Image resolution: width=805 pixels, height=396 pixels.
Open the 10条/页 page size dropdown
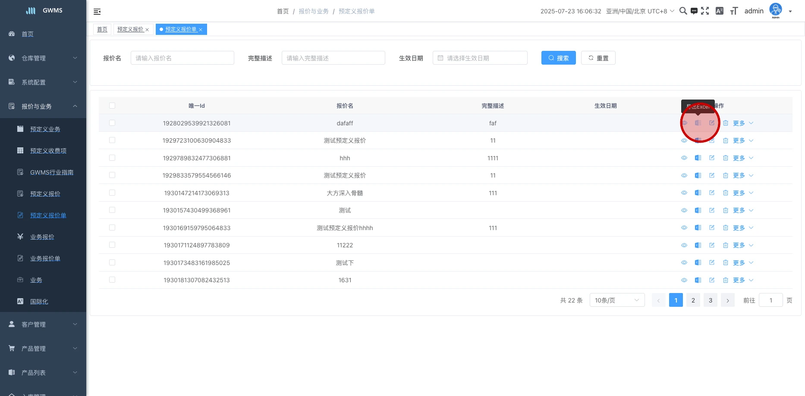(617, 300)
